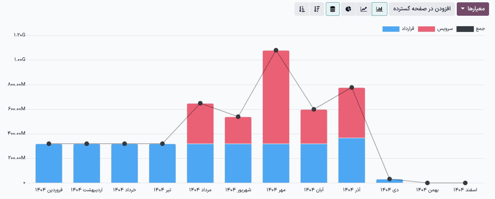This screenshot has height=199, width=495.
Task: Toggle قرارداد legend blue swatch
Action: (391, 29)
